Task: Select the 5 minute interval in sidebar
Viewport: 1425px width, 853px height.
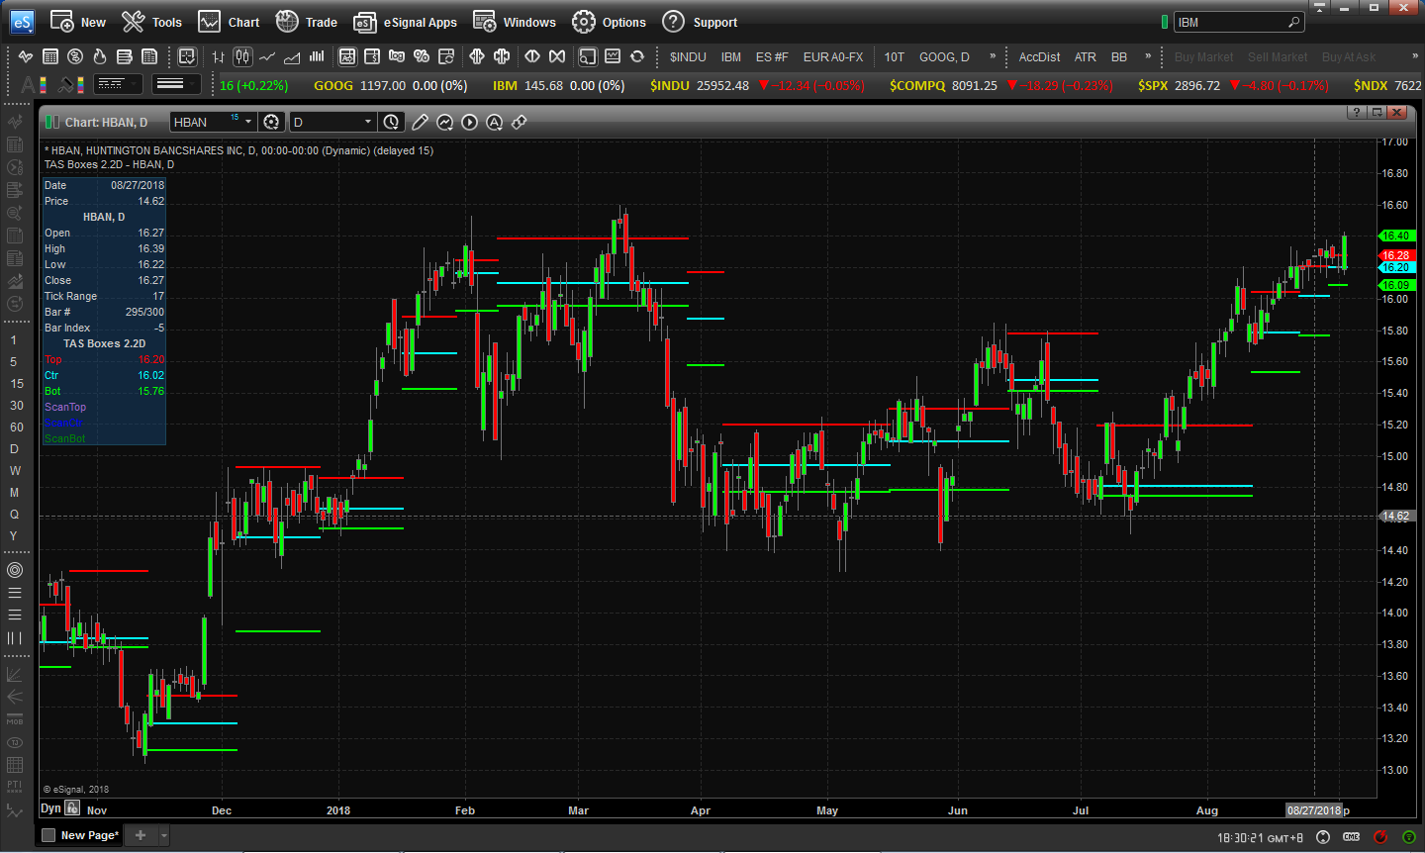Action: (x=14, y=362)
